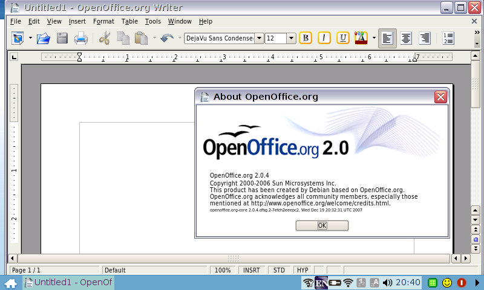The width and height of the screenshot is (484, 290).
Task: Open the Window menu
Action: coord(180,21)
